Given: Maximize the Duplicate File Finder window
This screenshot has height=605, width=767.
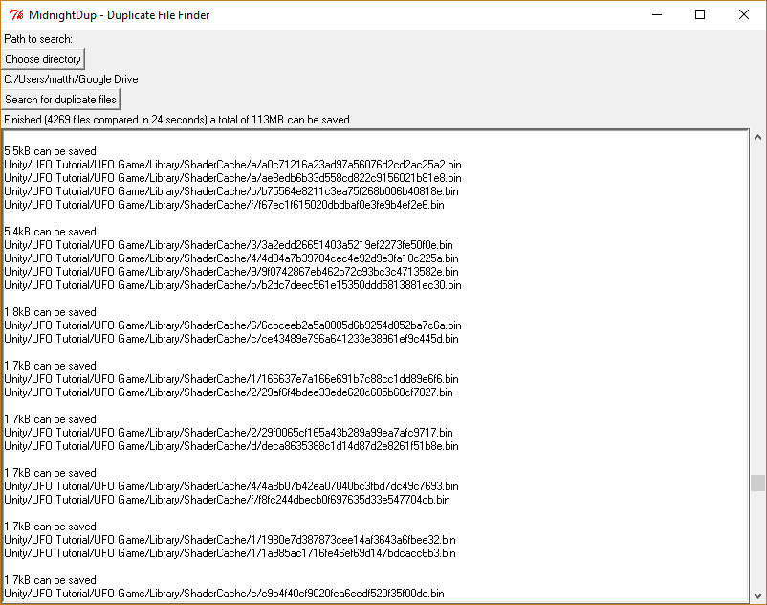Looking at the screenshot, I should click(x=700, y=15).
